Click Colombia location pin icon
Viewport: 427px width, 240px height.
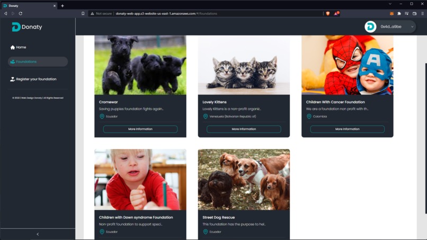pyautogui.click(x=309, y=116)
